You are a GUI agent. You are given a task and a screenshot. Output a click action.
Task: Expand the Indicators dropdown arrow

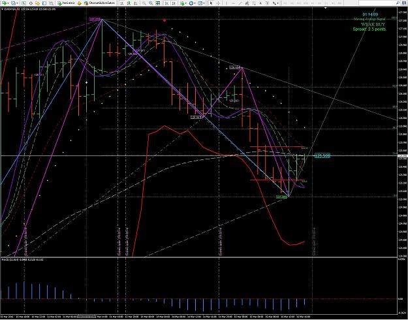click(186, 3)
